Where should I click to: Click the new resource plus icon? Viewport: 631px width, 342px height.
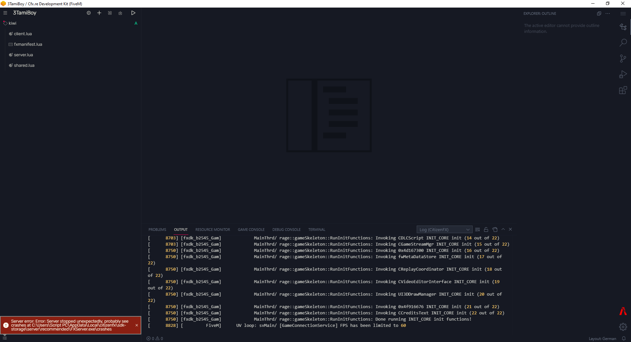99,13
